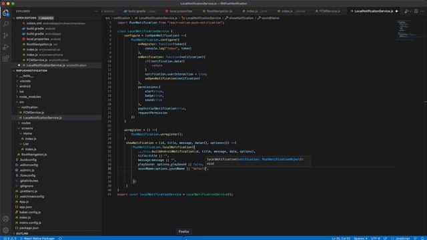Collapse the List folder

pos(25,144)
